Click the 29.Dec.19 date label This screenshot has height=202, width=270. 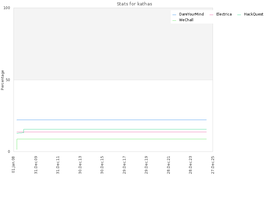[146, 165]
